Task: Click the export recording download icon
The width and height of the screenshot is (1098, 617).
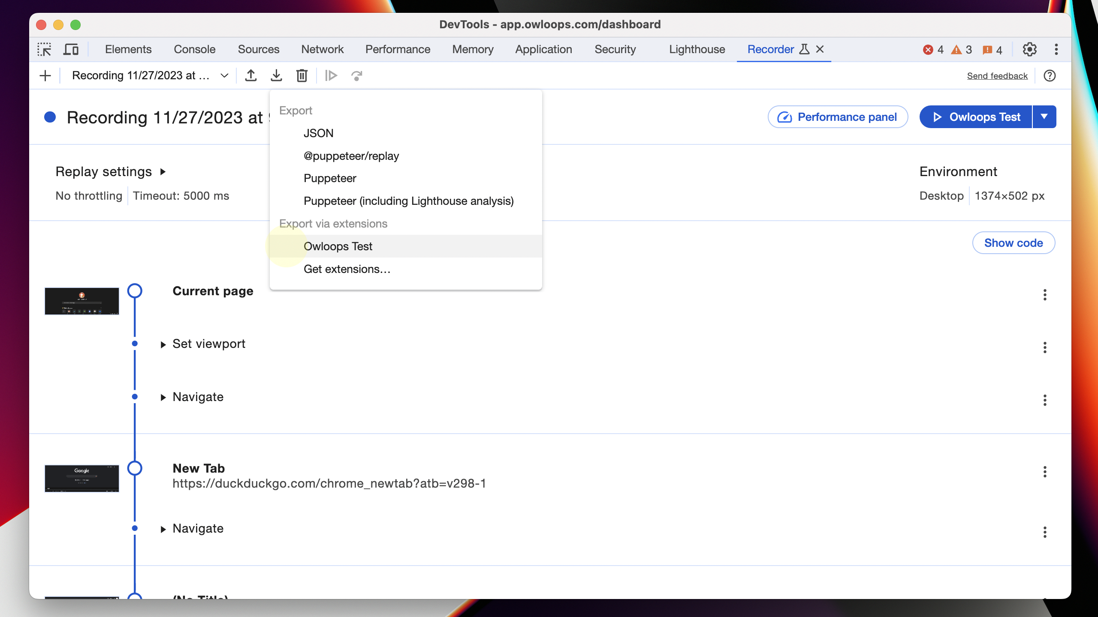Action: tap(277, 76)
